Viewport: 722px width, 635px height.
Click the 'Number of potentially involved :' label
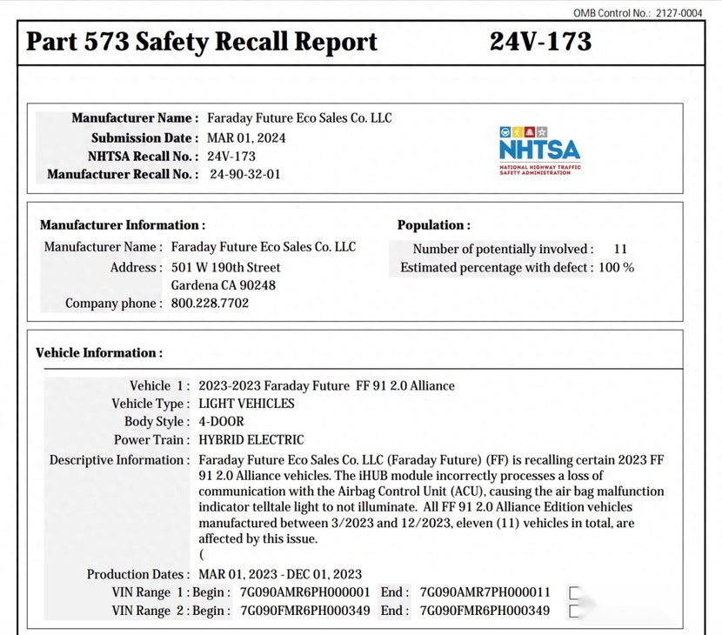[x=503, y=249]
